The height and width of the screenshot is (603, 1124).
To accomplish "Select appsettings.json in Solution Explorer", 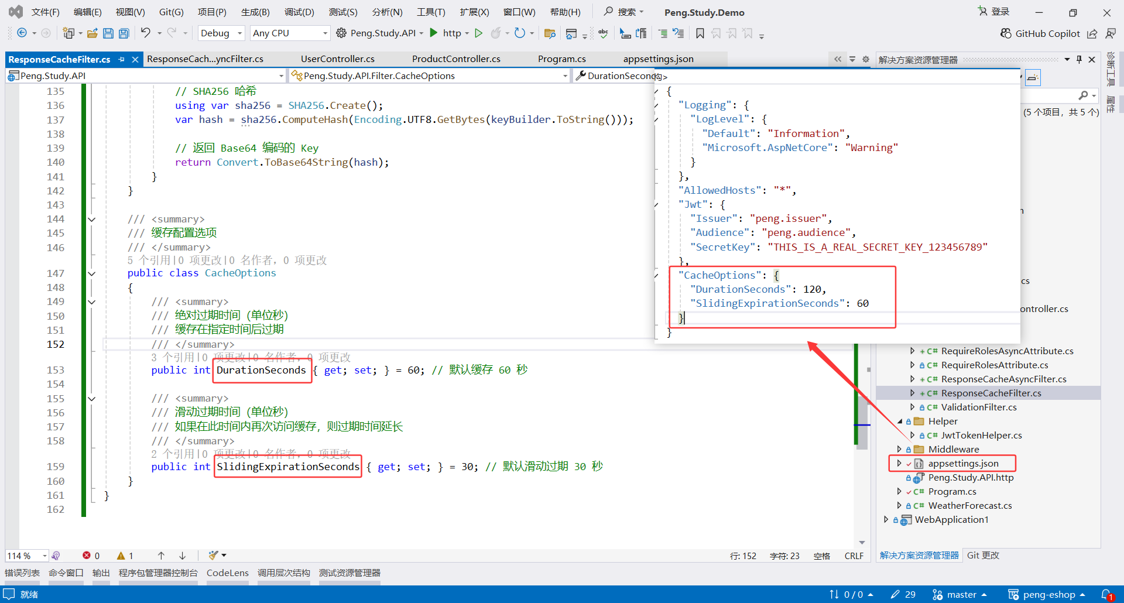I will pyautogui.click(x=963, y=464).
